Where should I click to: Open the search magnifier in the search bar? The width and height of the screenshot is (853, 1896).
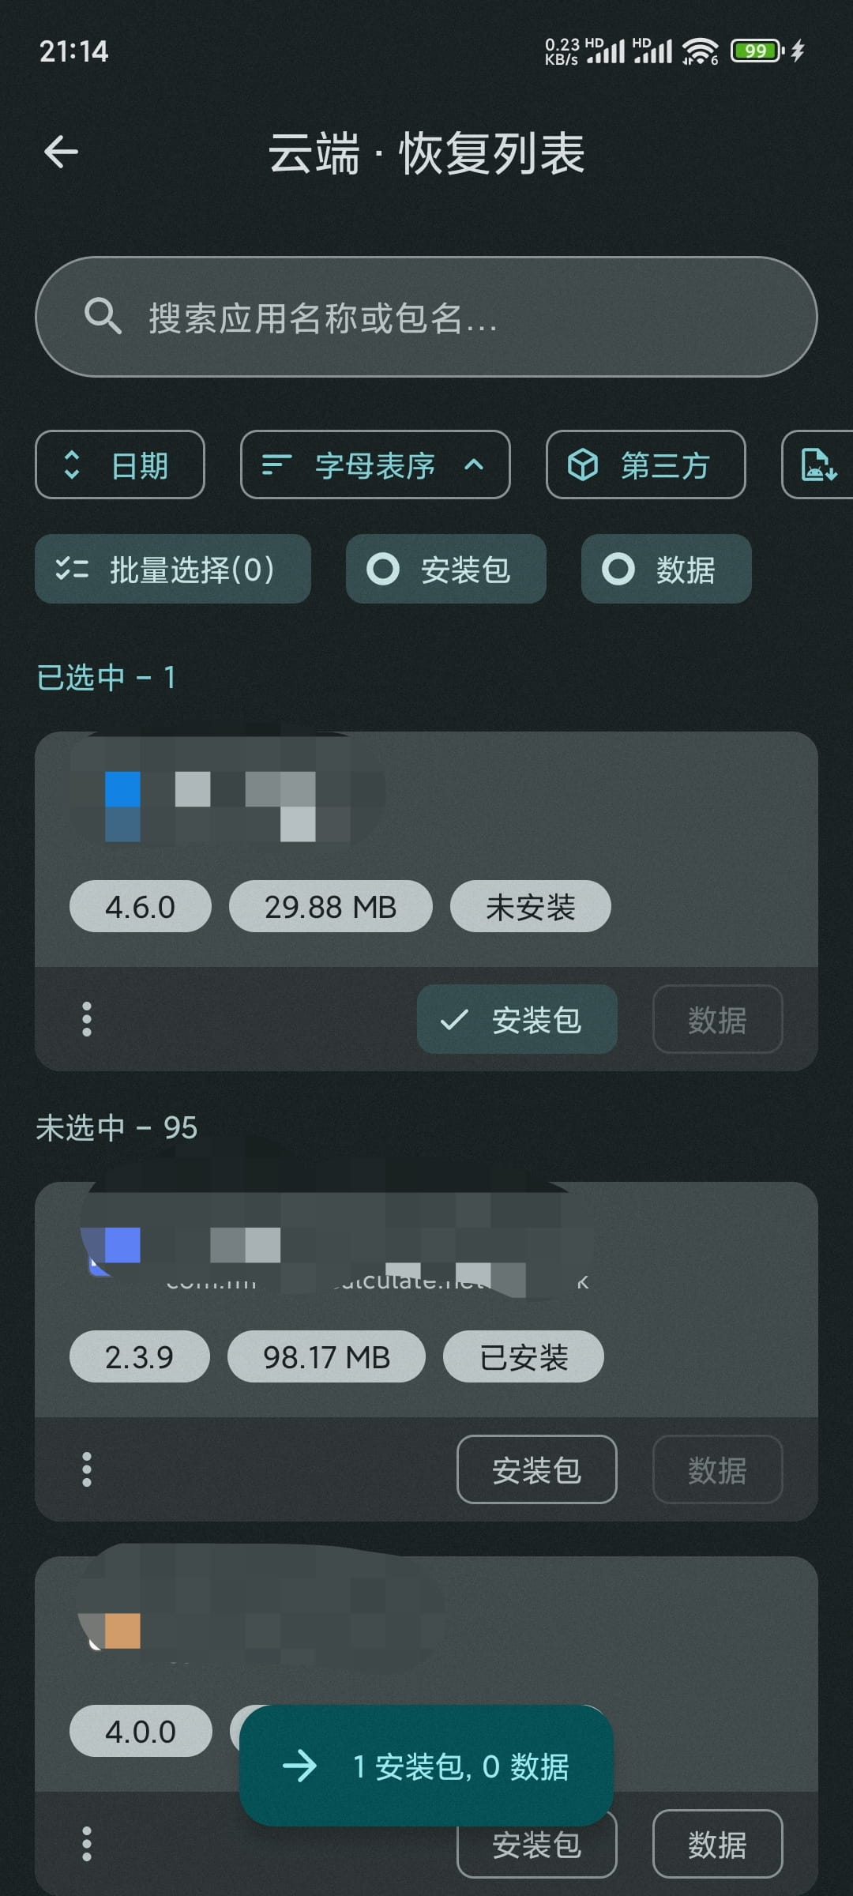[103, 318]
